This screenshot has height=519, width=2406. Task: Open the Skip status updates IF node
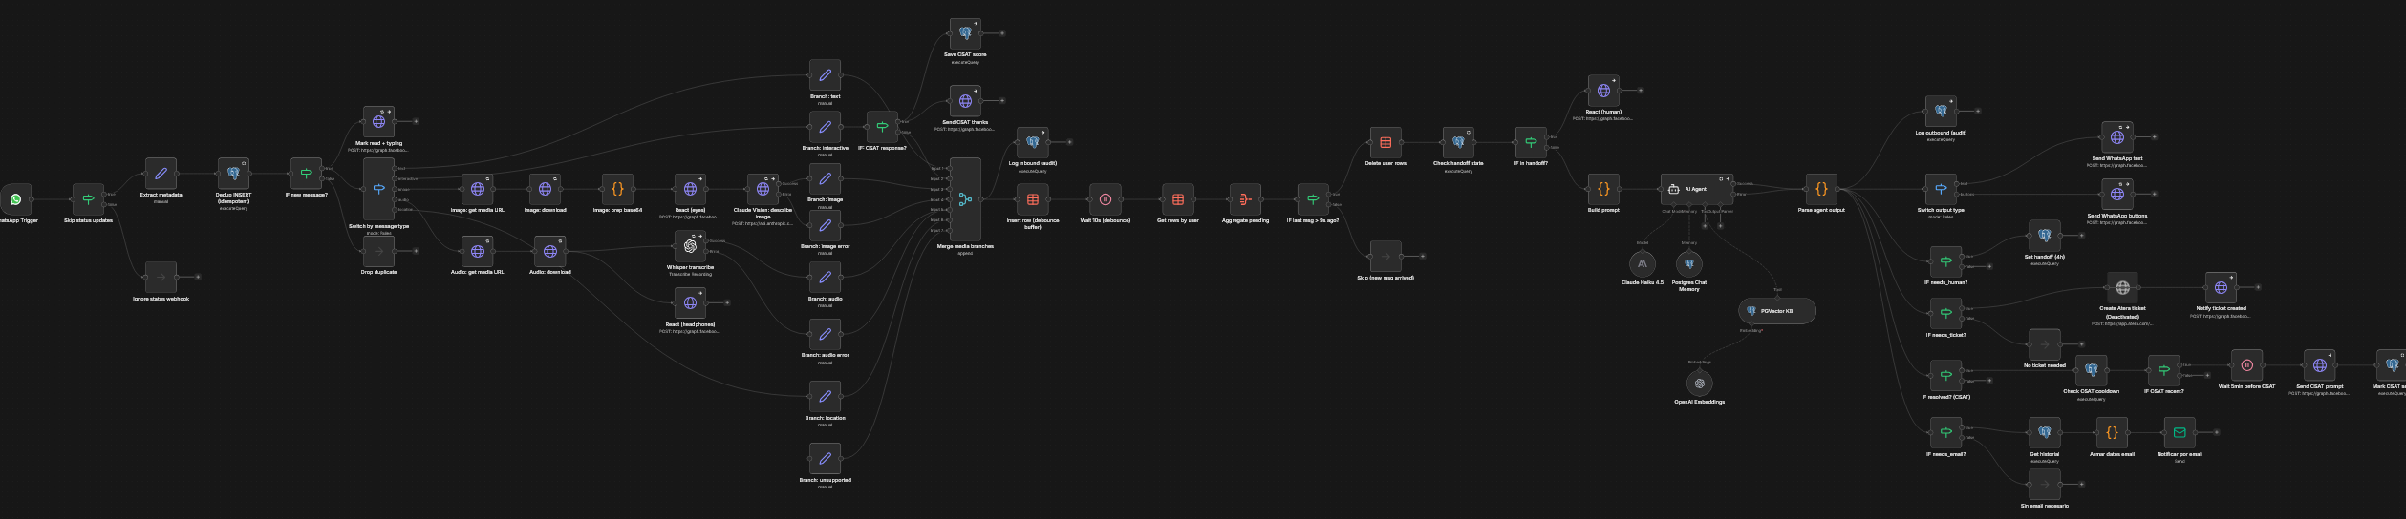[x=88, y=199]
